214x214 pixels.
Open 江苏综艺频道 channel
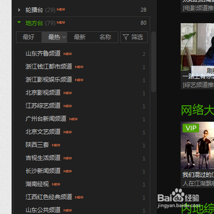pyautogui.click(x=43, y=106)
